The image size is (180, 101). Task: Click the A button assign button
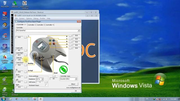pyautogui.click(x=70, y=45)
